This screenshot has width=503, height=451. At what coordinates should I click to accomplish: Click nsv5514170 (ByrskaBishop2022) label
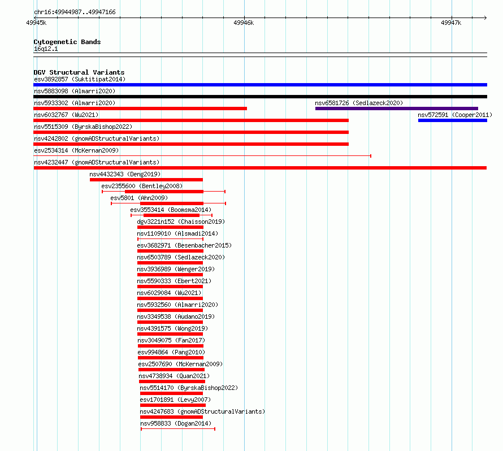189,388
